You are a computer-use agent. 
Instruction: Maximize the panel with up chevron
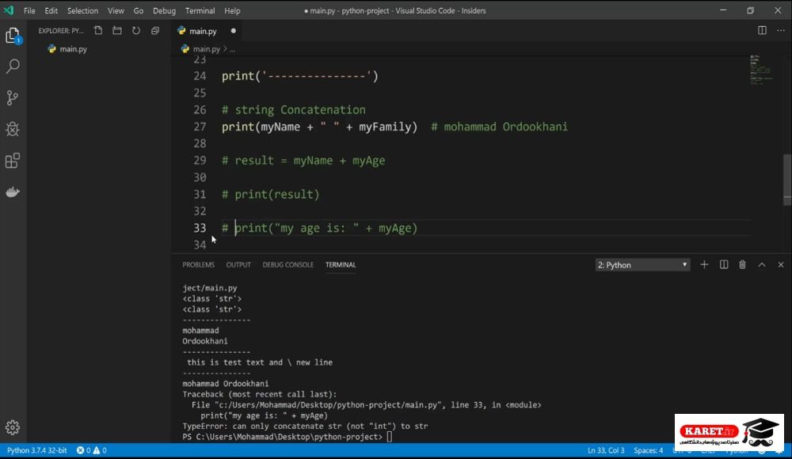(762, 264)
